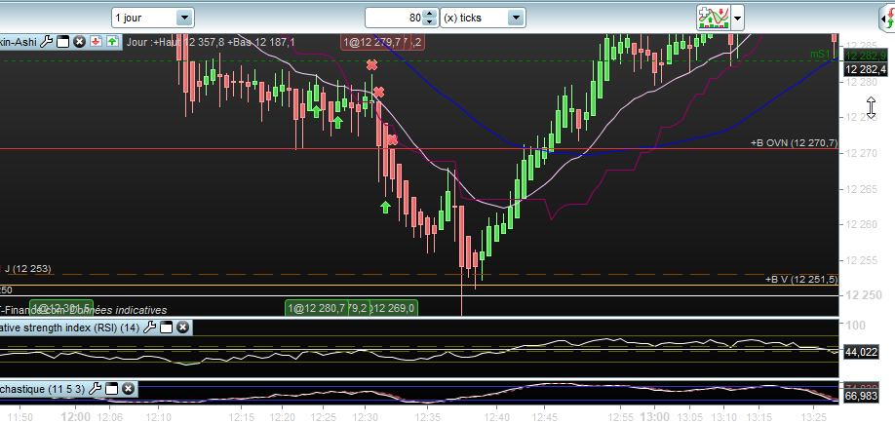Decrease the tick count stepper
The image size is (895, 424).
[430, 21]
